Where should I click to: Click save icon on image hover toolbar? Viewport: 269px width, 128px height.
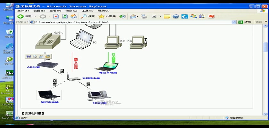coord(29,56)
